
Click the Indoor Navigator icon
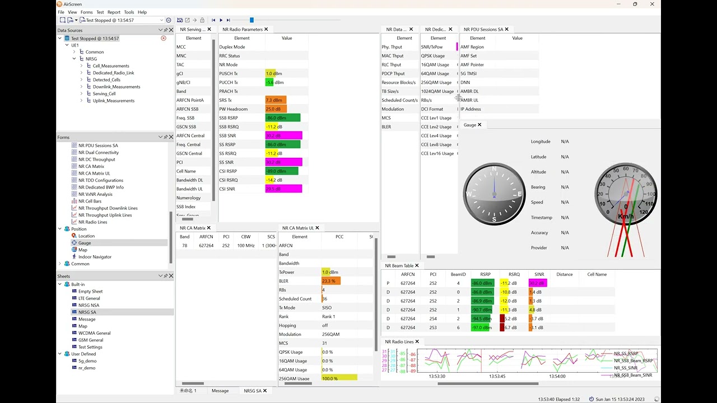[x=74, y=257]
